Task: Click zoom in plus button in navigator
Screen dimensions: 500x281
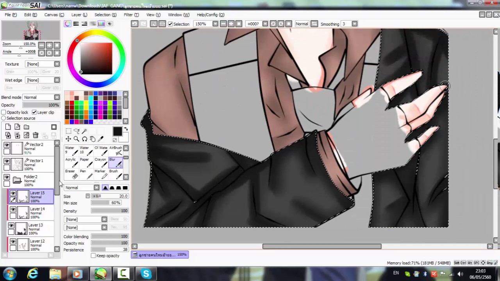Action: coord(49,45)
